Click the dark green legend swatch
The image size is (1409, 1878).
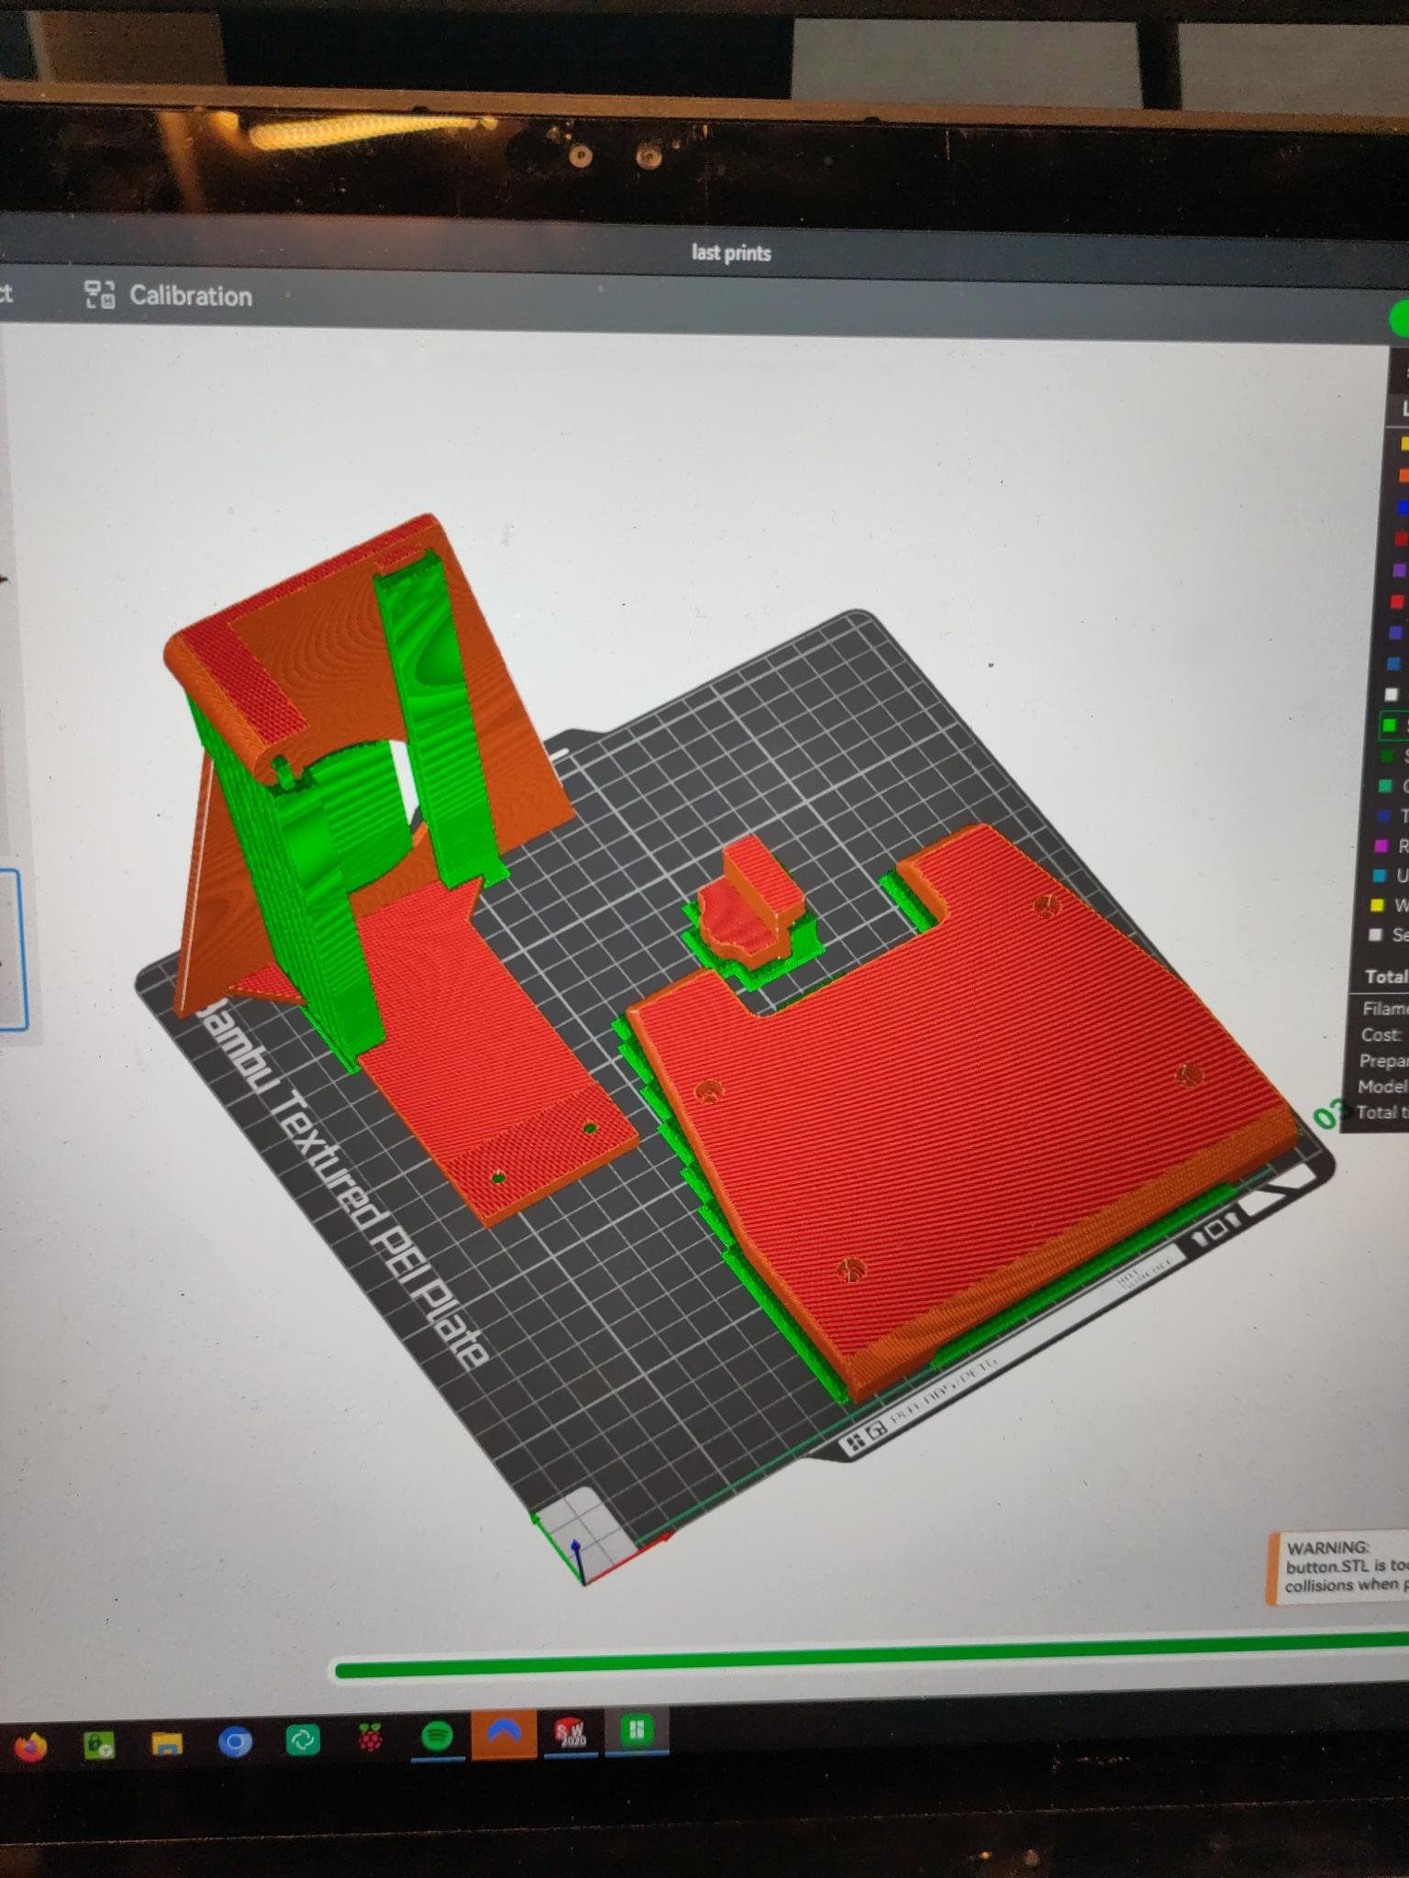pos(1387,756)
